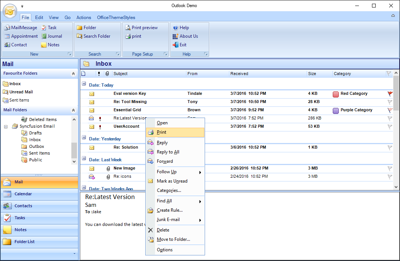This screenshot has height=261, width=400.
Task: Select Deleted Items in the folder tree
Action: (x=39, y=119)
